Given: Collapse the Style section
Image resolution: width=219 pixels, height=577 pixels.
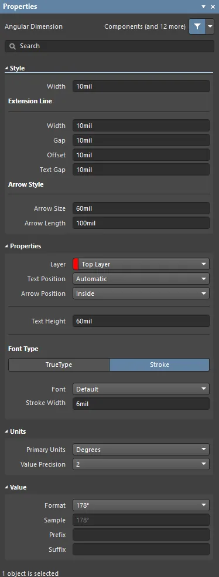Looking at the screenshot, I should coord(6,69).
